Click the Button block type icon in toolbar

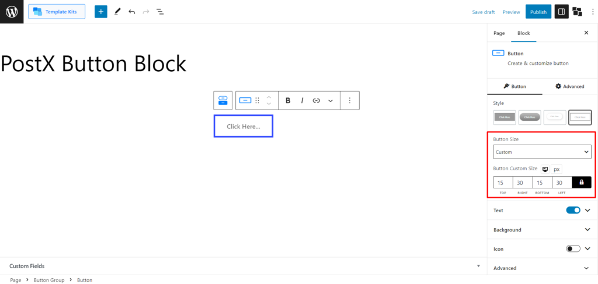[245, 100]
